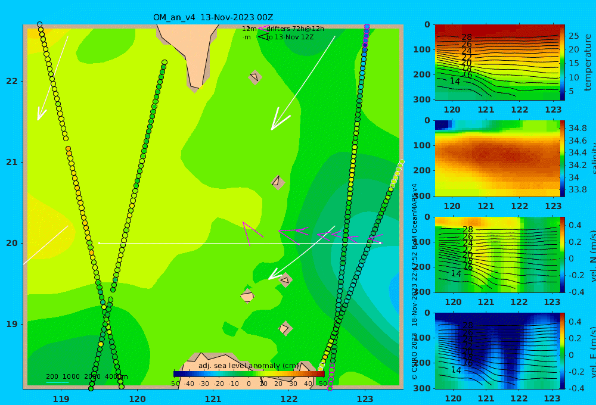The height and width of the screenshot is (405, 596).
Task: Select the temperature section panel
Action: pyautogui.click(x=497, y=63)
